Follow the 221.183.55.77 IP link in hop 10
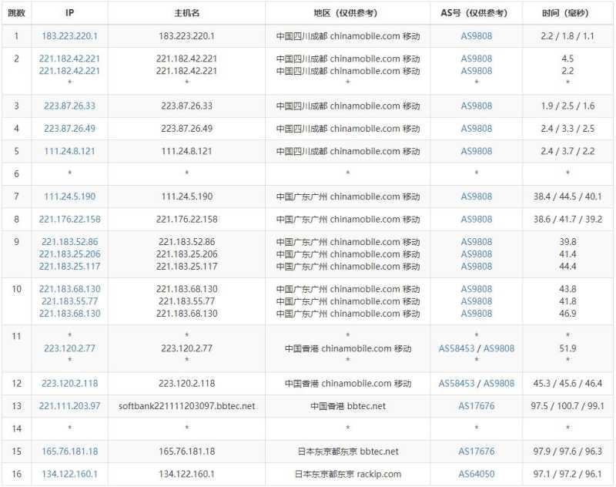This screenshot has width=616, height=487. pos(69,301)
